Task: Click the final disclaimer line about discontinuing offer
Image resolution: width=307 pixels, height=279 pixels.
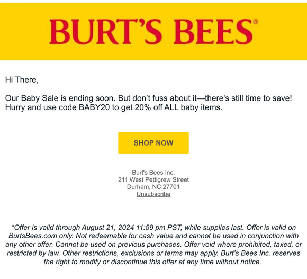Action: coord(152,262)
